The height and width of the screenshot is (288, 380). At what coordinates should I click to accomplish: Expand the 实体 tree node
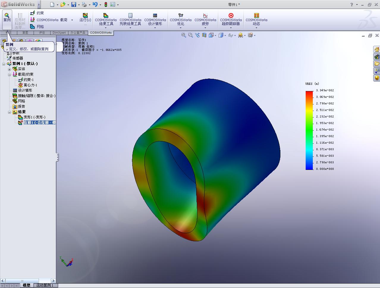[9, 69]
